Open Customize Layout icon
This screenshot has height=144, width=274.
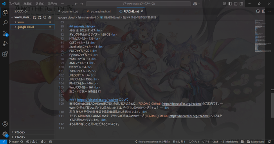(225, 4)
